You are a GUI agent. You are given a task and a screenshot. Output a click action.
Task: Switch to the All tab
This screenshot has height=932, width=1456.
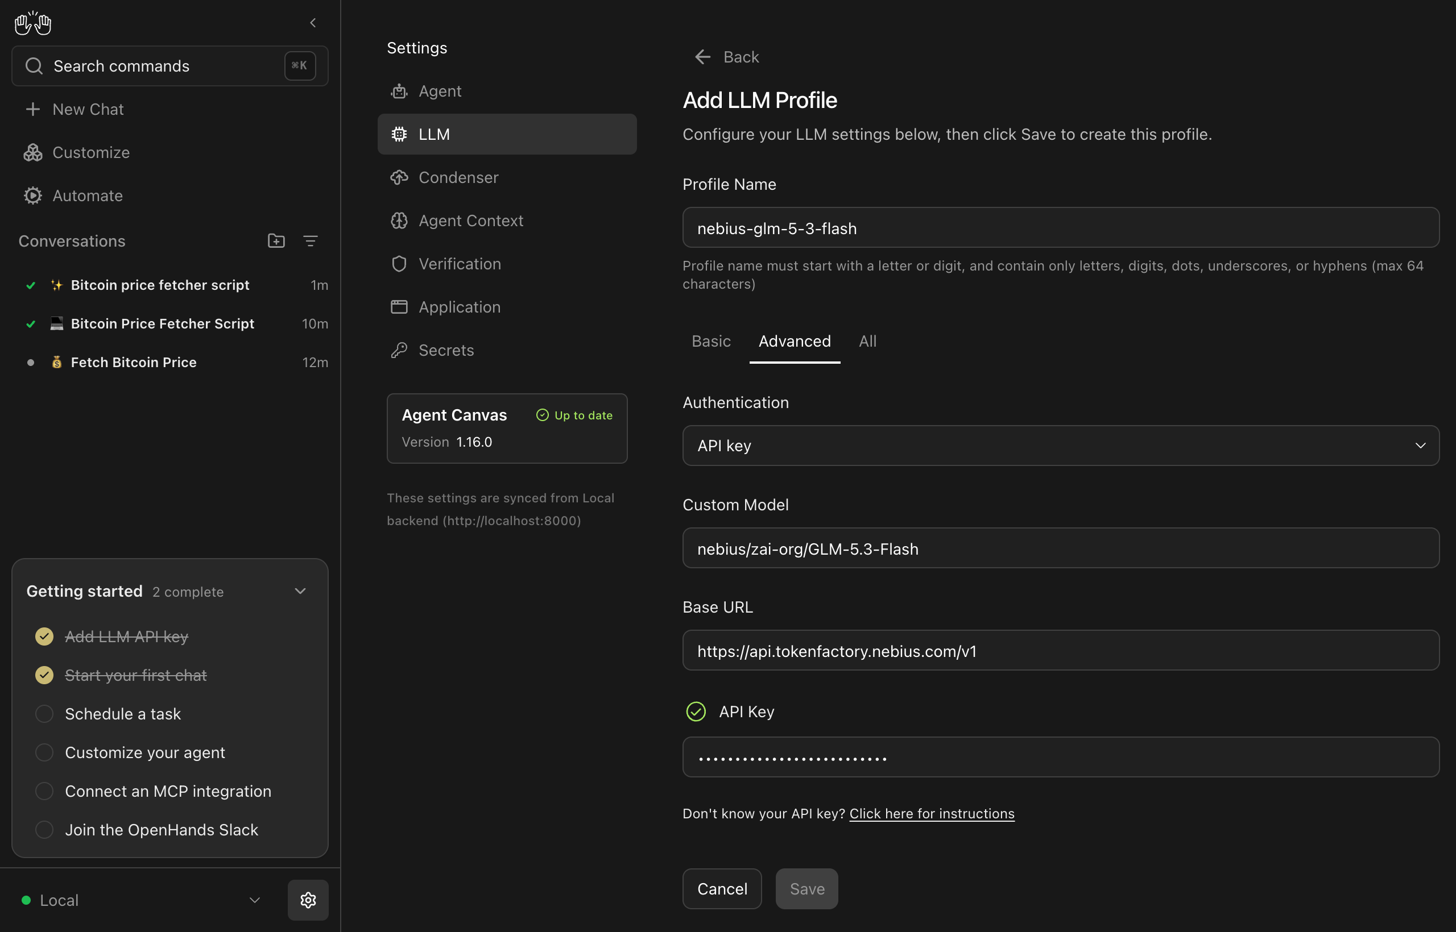tap(867, 342)
